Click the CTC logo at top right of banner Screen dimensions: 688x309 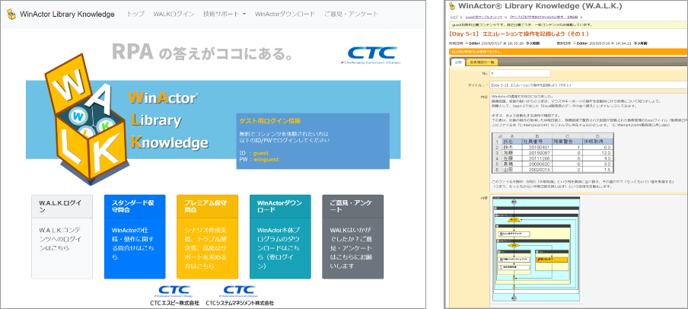point(373,54)
